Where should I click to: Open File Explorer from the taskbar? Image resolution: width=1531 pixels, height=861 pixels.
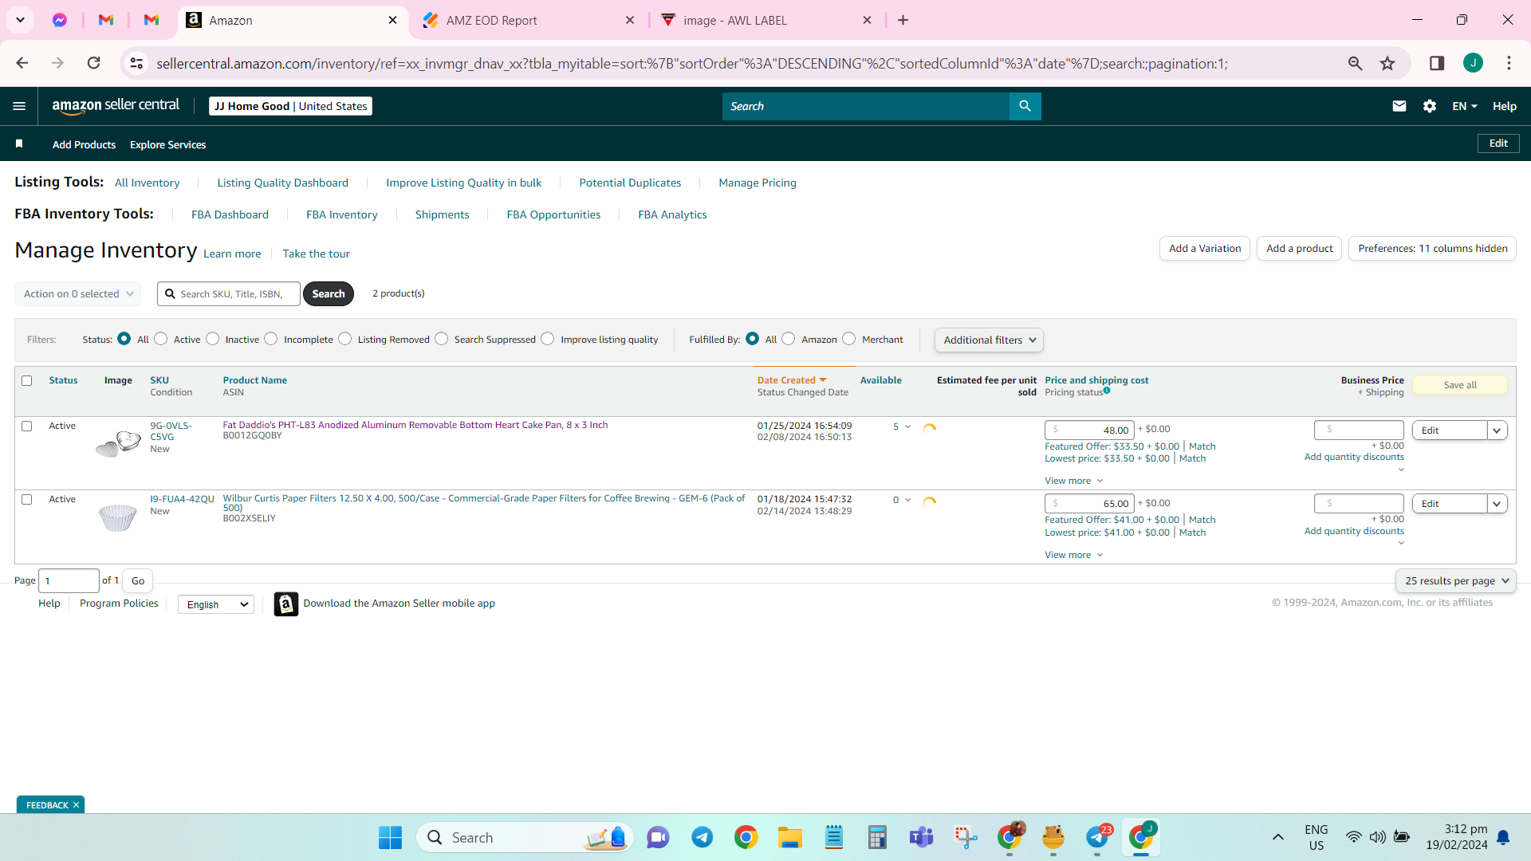(x=789, y=837)
